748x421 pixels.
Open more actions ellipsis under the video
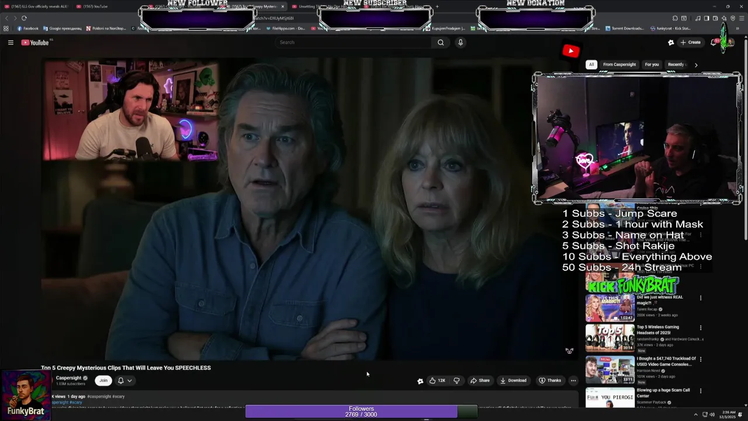(x=573, y=381)
